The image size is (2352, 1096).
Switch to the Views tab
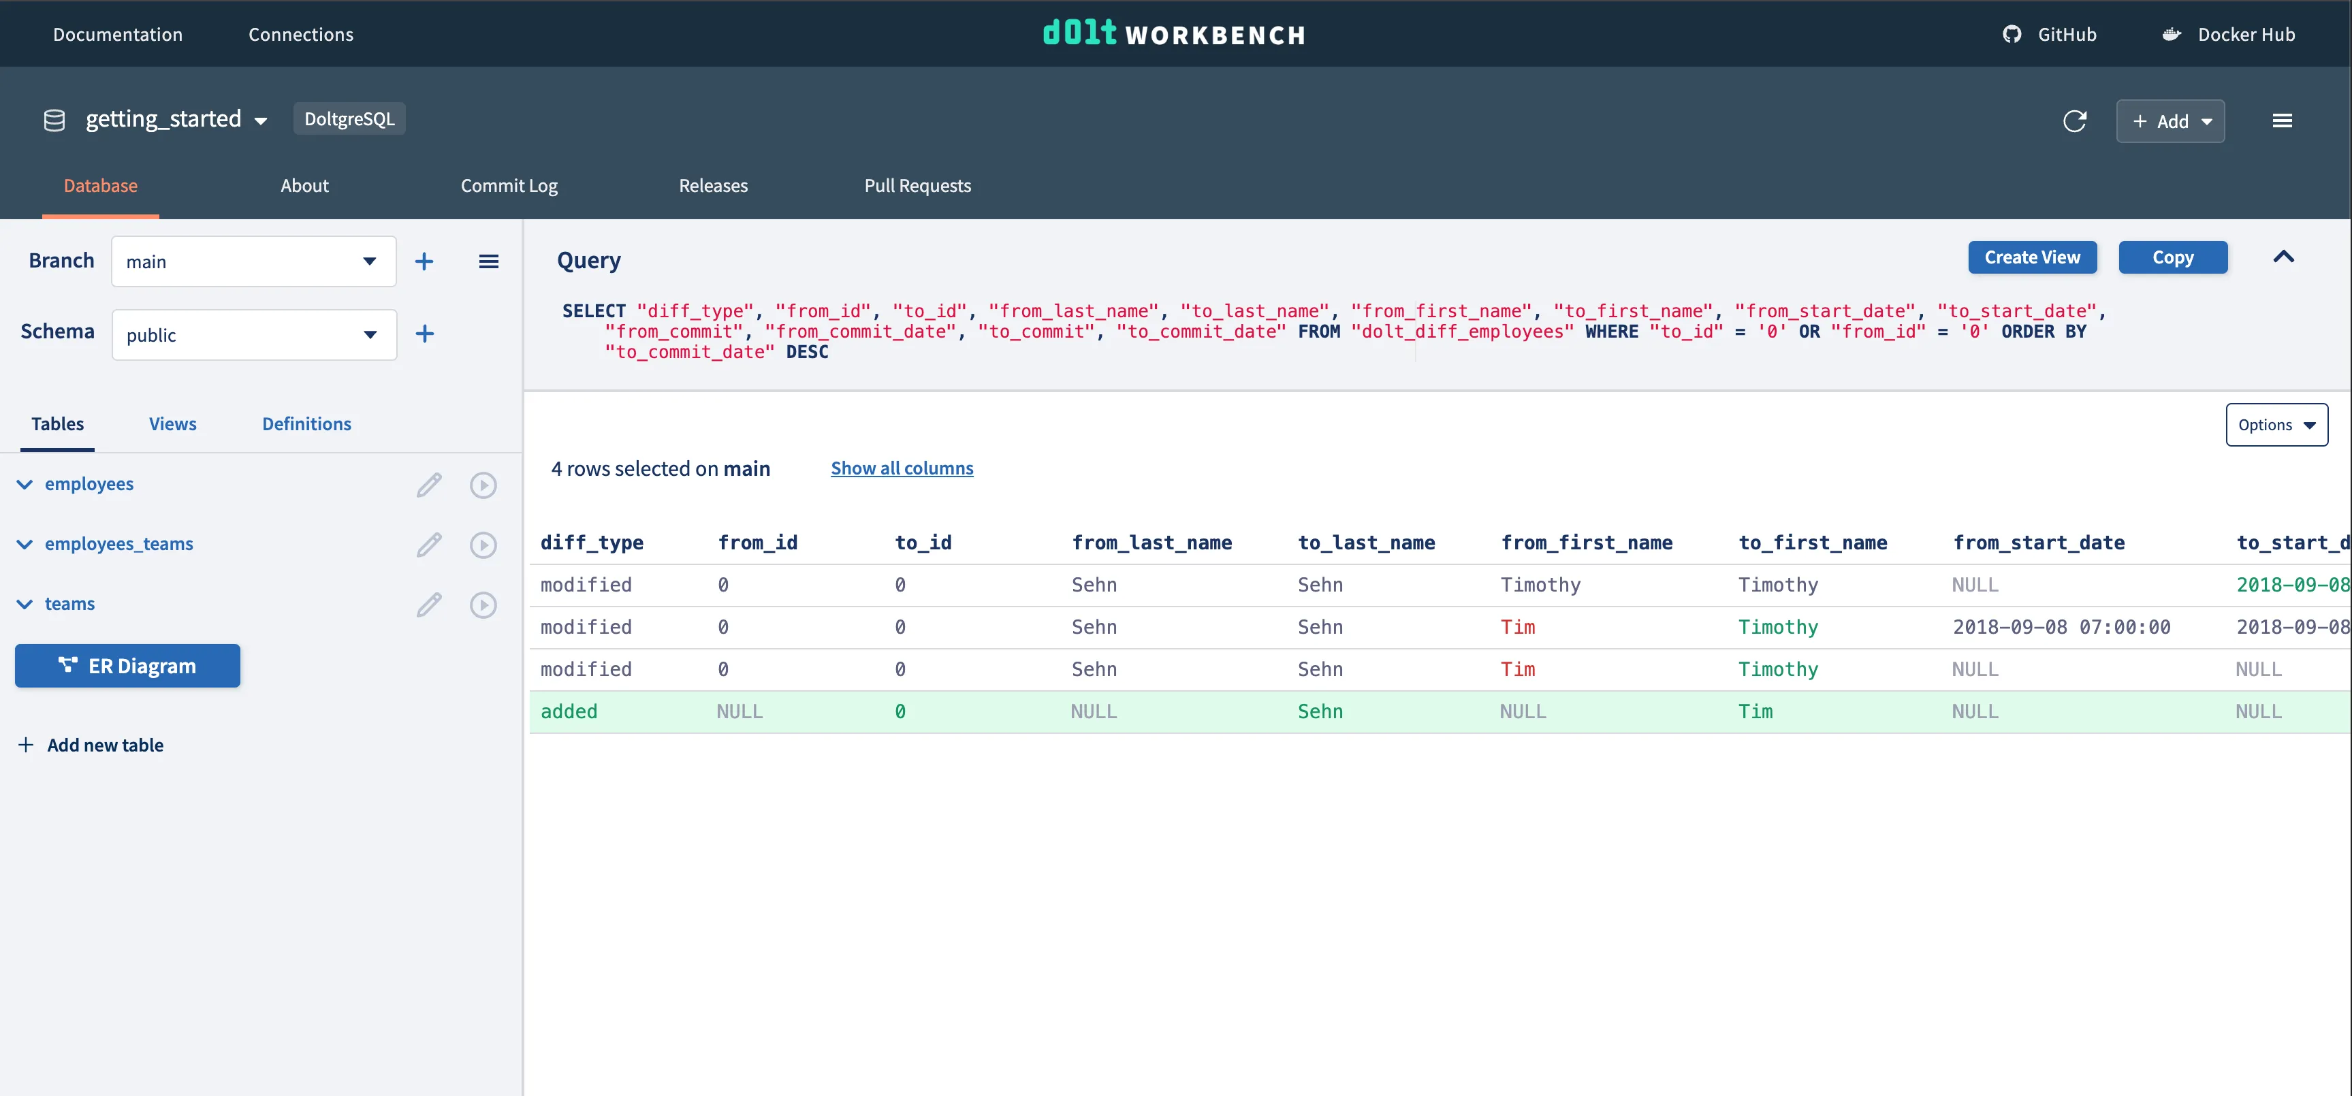[172, 424]
